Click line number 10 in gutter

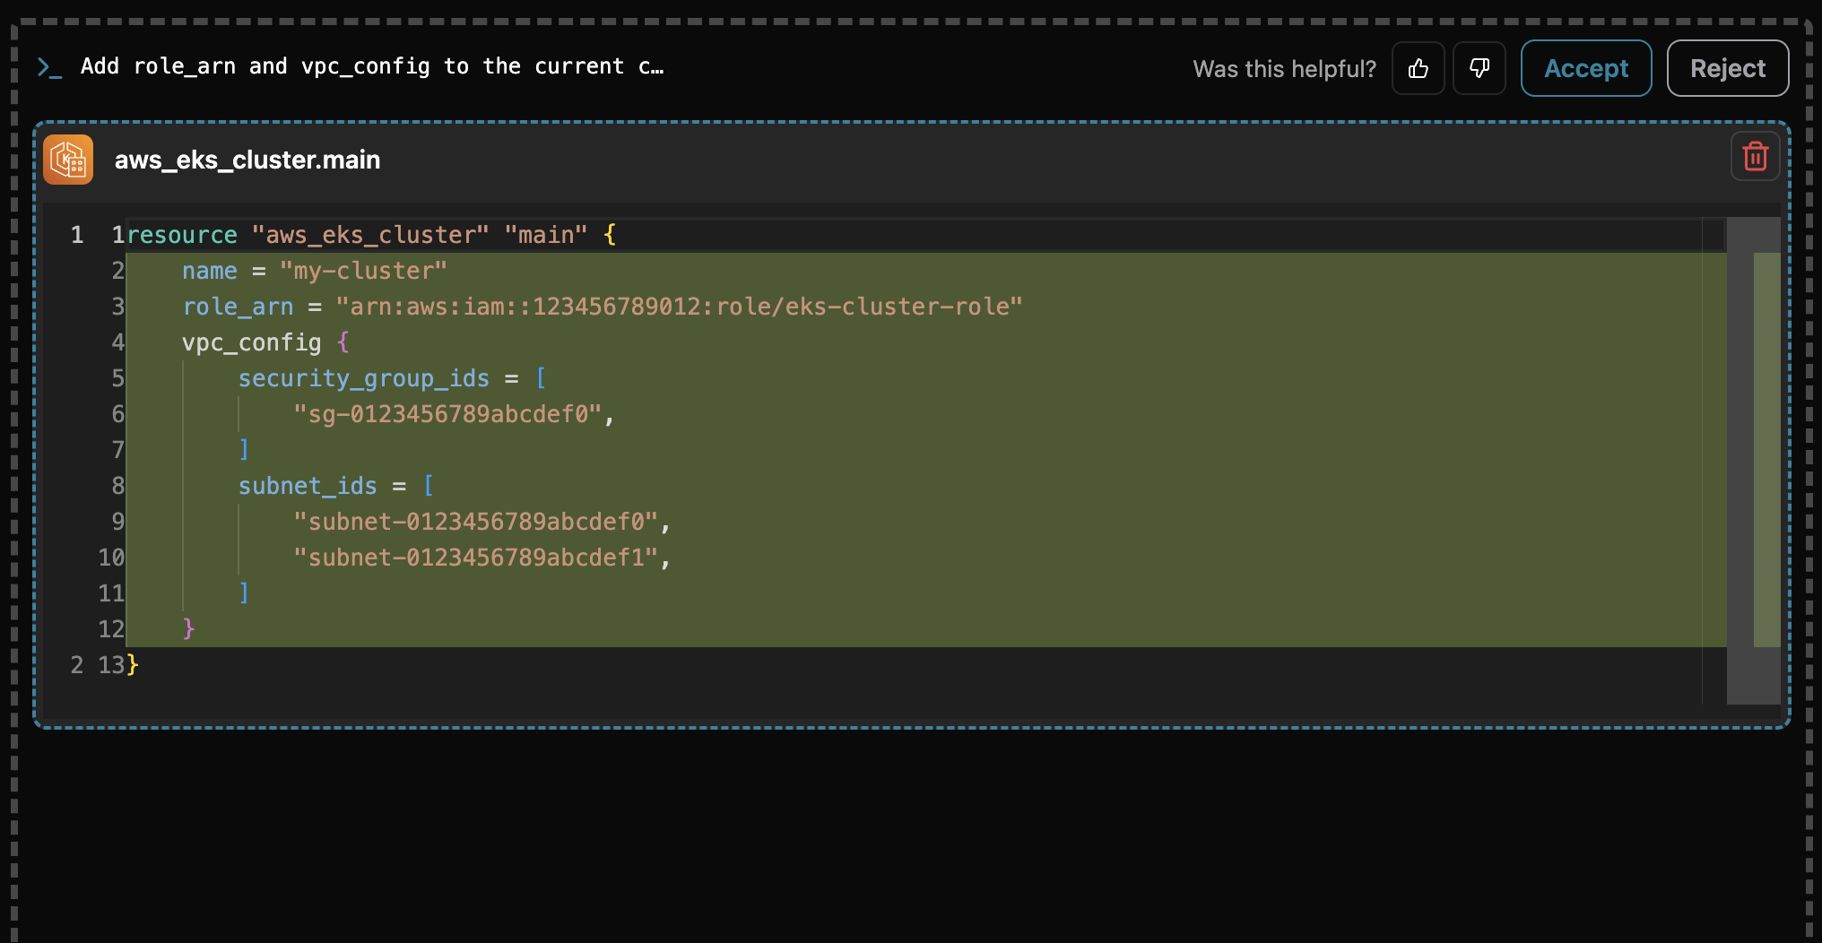point(111,558)
